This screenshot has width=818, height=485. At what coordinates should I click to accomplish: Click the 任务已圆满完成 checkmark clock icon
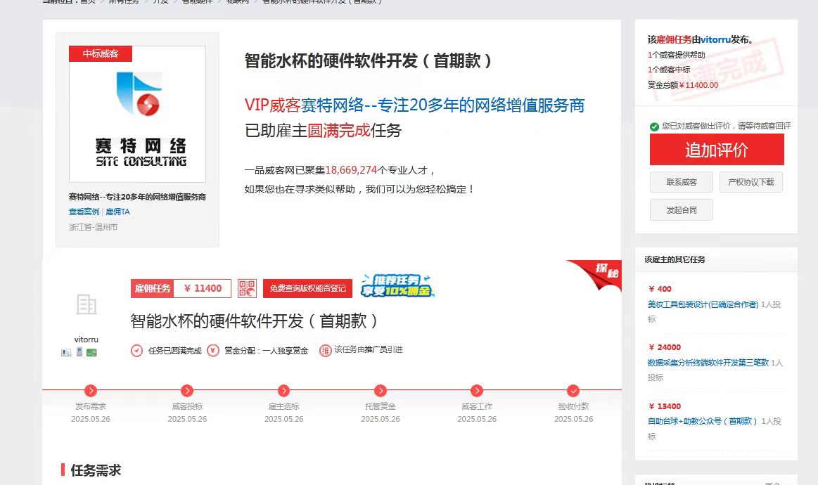coord(136,350)
